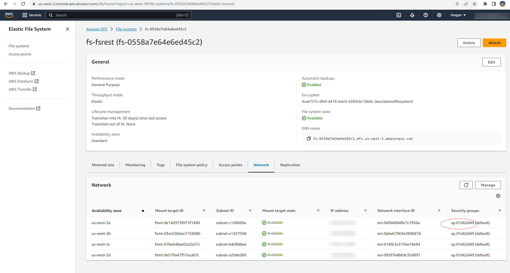Image resolution: width=510 pixels, height=273 pixels.
Task: Close the Elastic File System sidebar
Action: [x=68, y=29]
